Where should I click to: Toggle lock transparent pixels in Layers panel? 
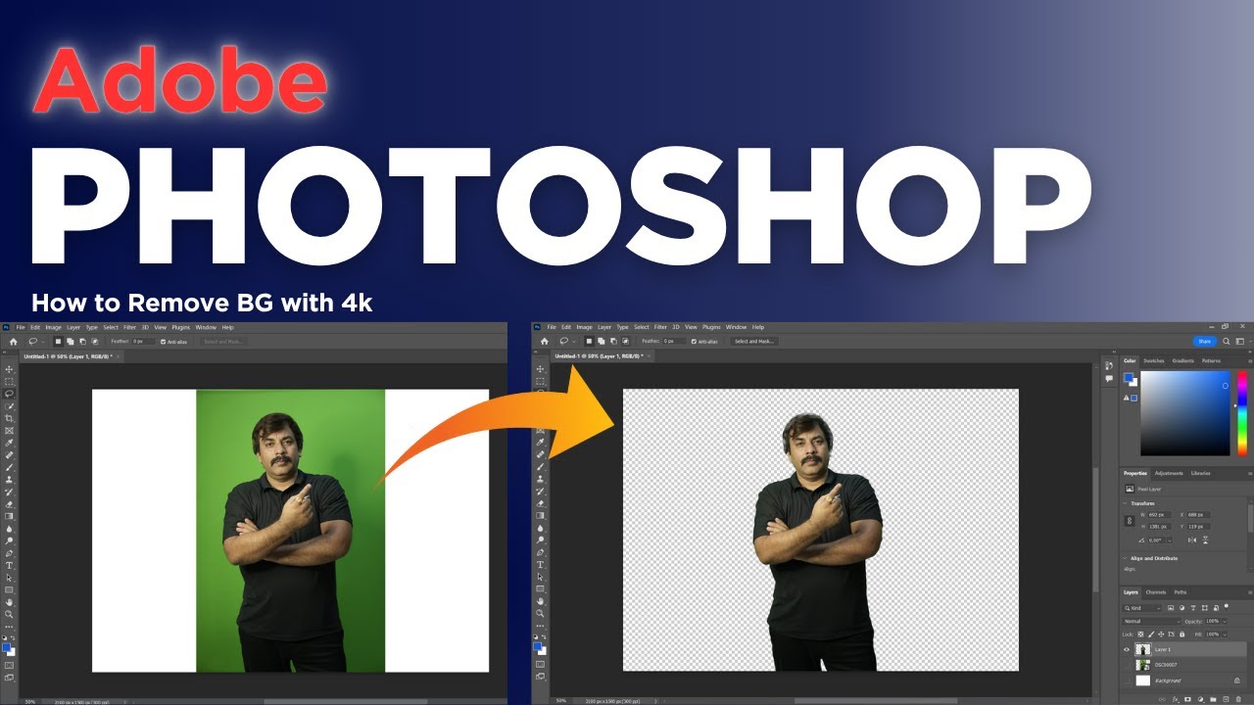[x=1140, y=634]
